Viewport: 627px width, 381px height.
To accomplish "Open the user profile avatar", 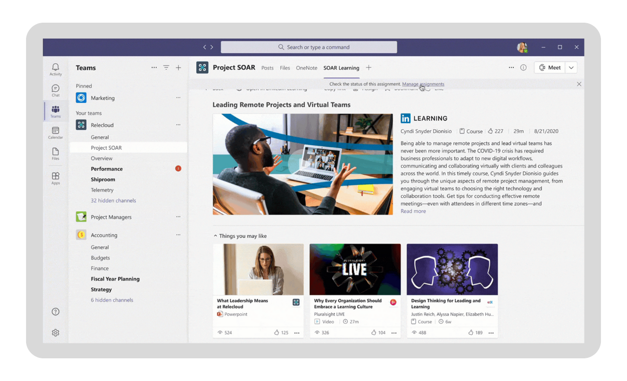I will click(522, 47).
